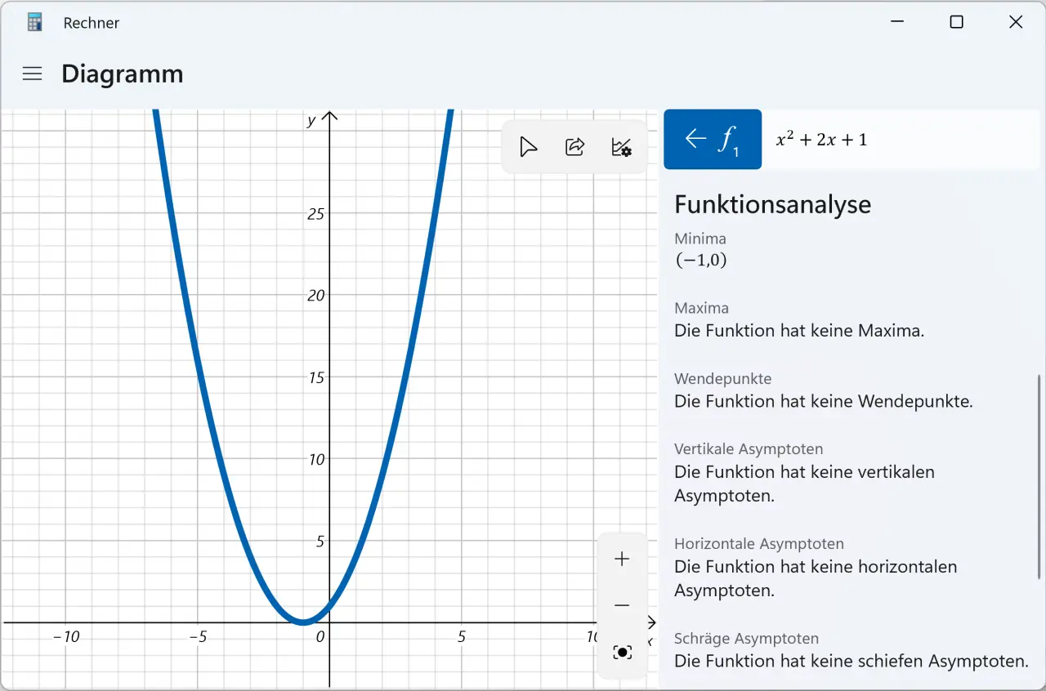The image size is (1046, 691).
Task: Click the Diagramm mode heading
Action: pos(122,74)
